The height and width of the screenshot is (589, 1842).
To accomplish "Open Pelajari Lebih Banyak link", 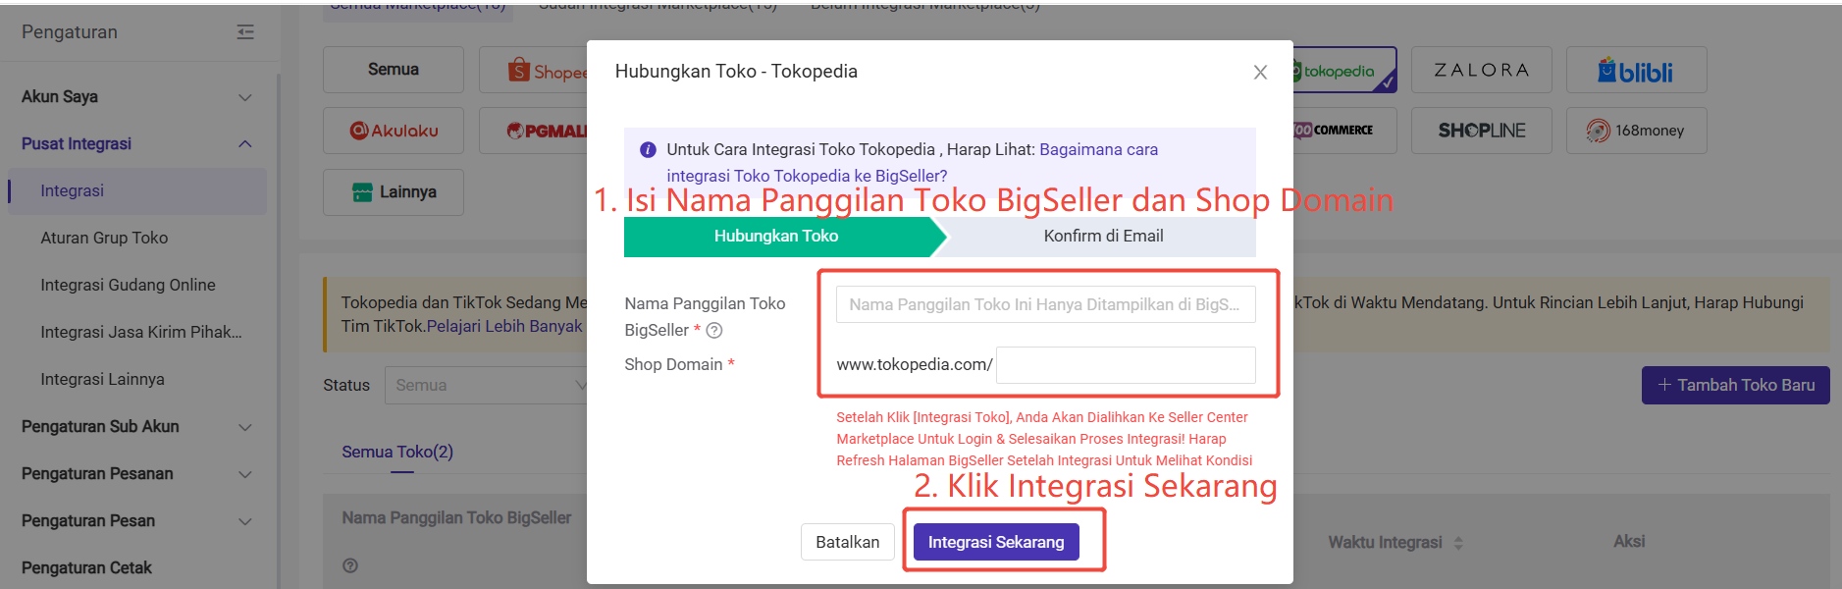I will point(504,326).
